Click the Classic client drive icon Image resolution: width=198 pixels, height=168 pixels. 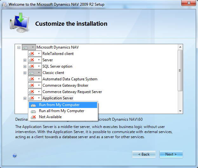(x=31, y=73)
